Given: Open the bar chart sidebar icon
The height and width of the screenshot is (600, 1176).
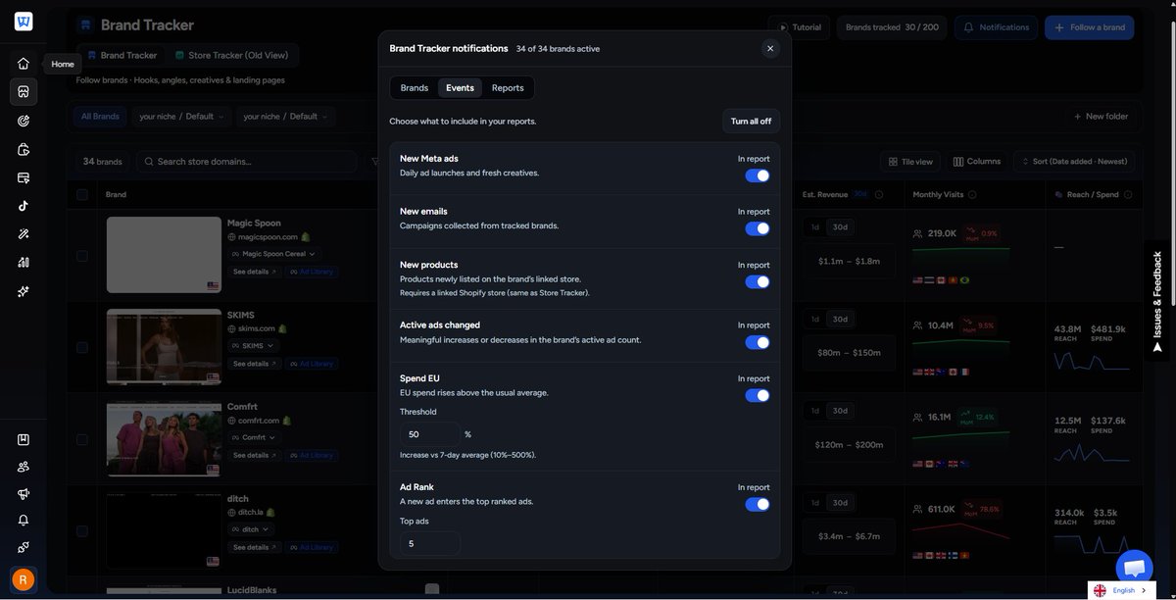Looking at the screenshot, I should tap(23, 263).
